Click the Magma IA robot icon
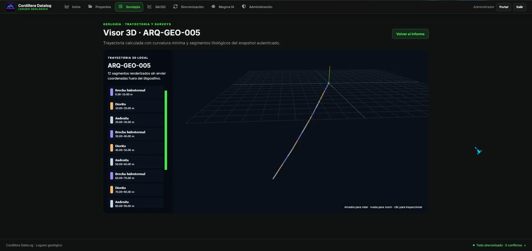 [213, 7]
